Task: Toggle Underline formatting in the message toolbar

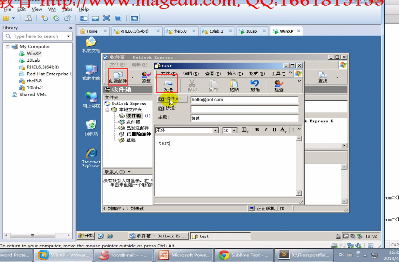Action: point(274,130)
